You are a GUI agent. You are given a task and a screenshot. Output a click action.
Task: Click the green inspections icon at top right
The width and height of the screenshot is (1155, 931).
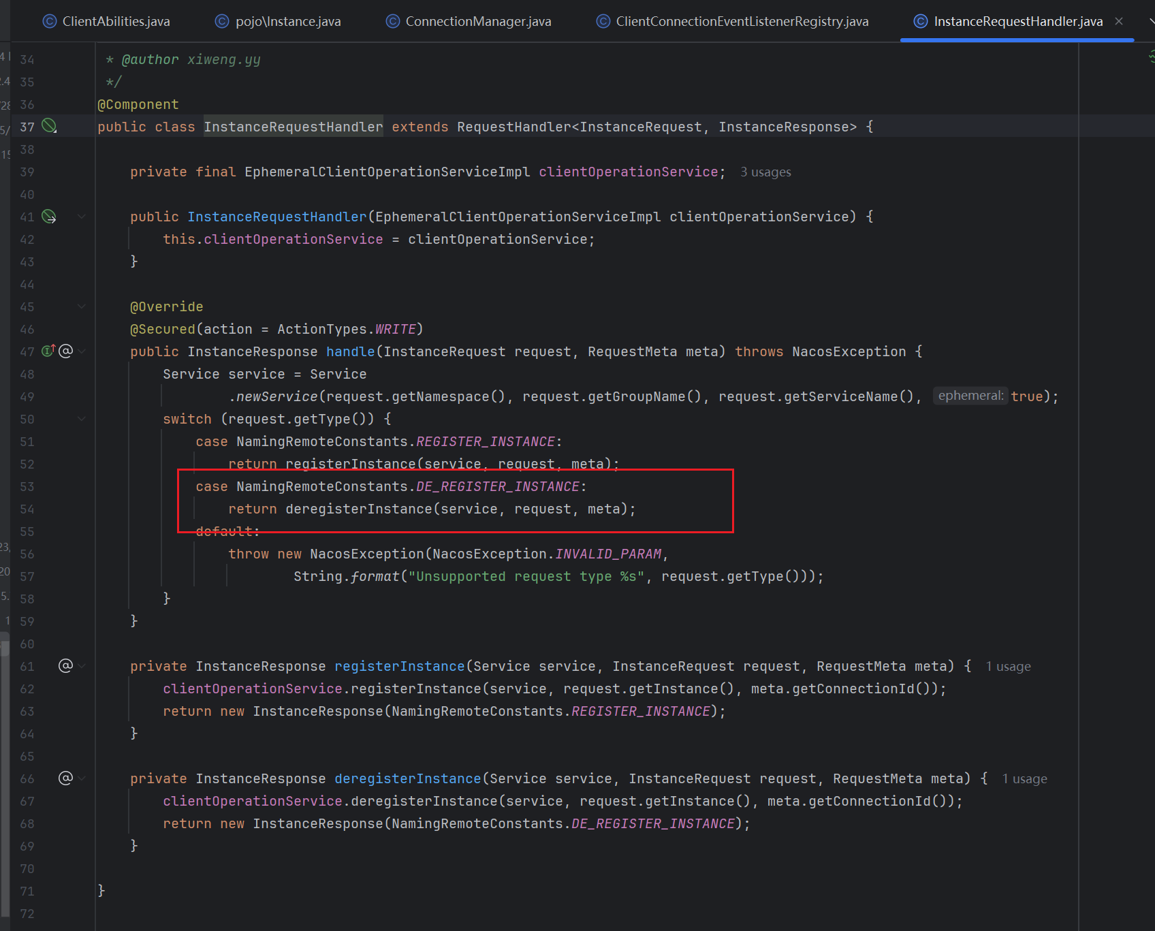click(1152, 57)
